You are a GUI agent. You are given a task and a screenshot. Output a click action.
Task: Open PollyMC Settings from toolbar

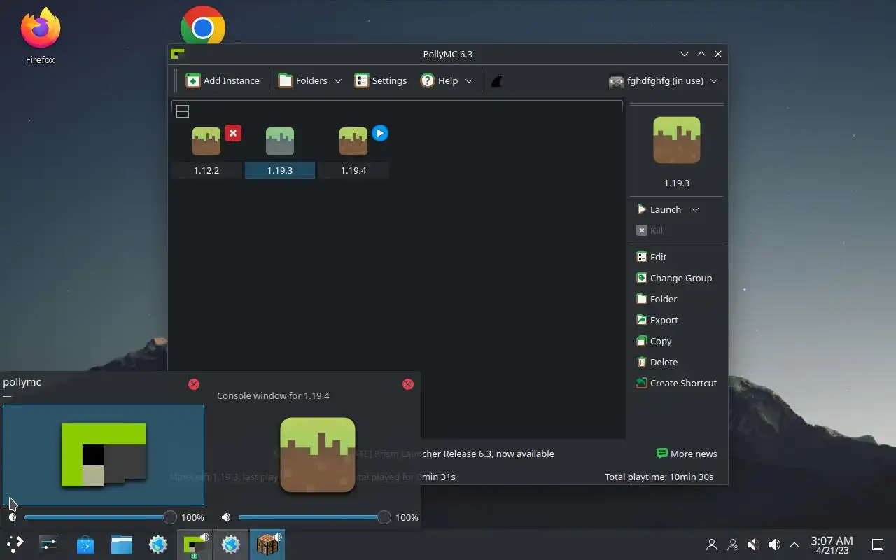pyautogui.click(x=380, y=80)
